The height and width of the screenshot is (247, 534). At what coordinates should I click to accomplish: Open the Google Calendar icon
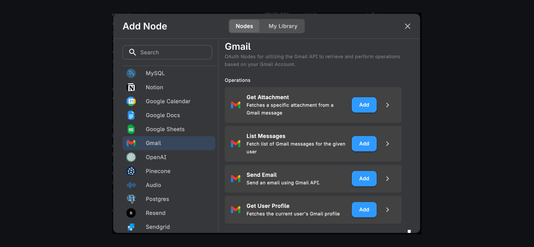(x=131, y=101)
